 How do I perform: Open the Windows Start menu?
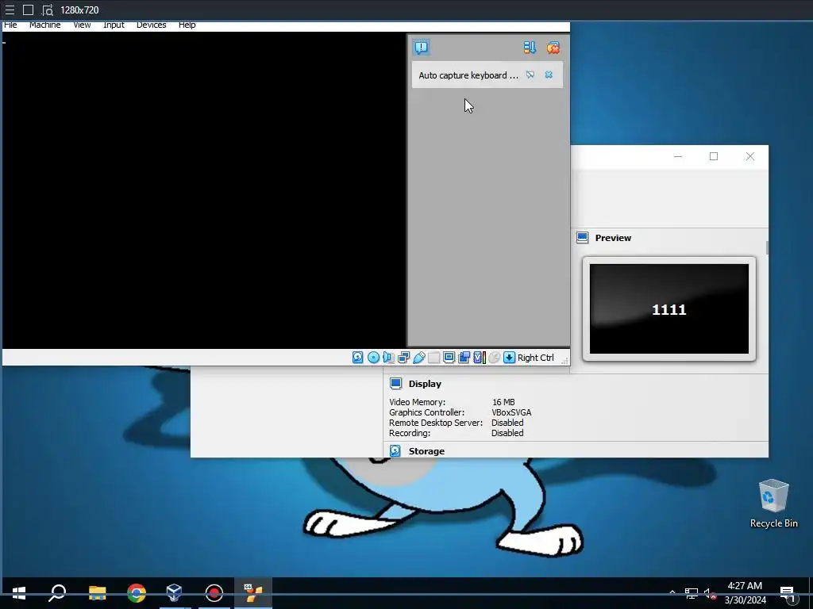pos(19,593)
